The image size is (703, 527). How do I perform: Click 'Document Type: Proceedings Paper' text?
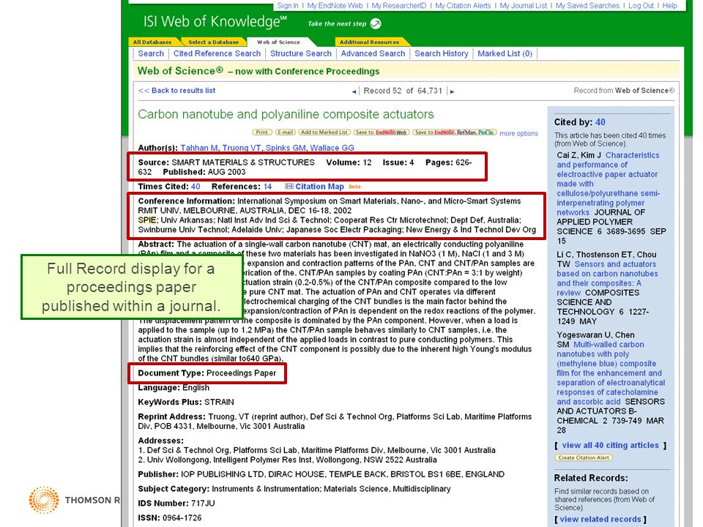207,373
